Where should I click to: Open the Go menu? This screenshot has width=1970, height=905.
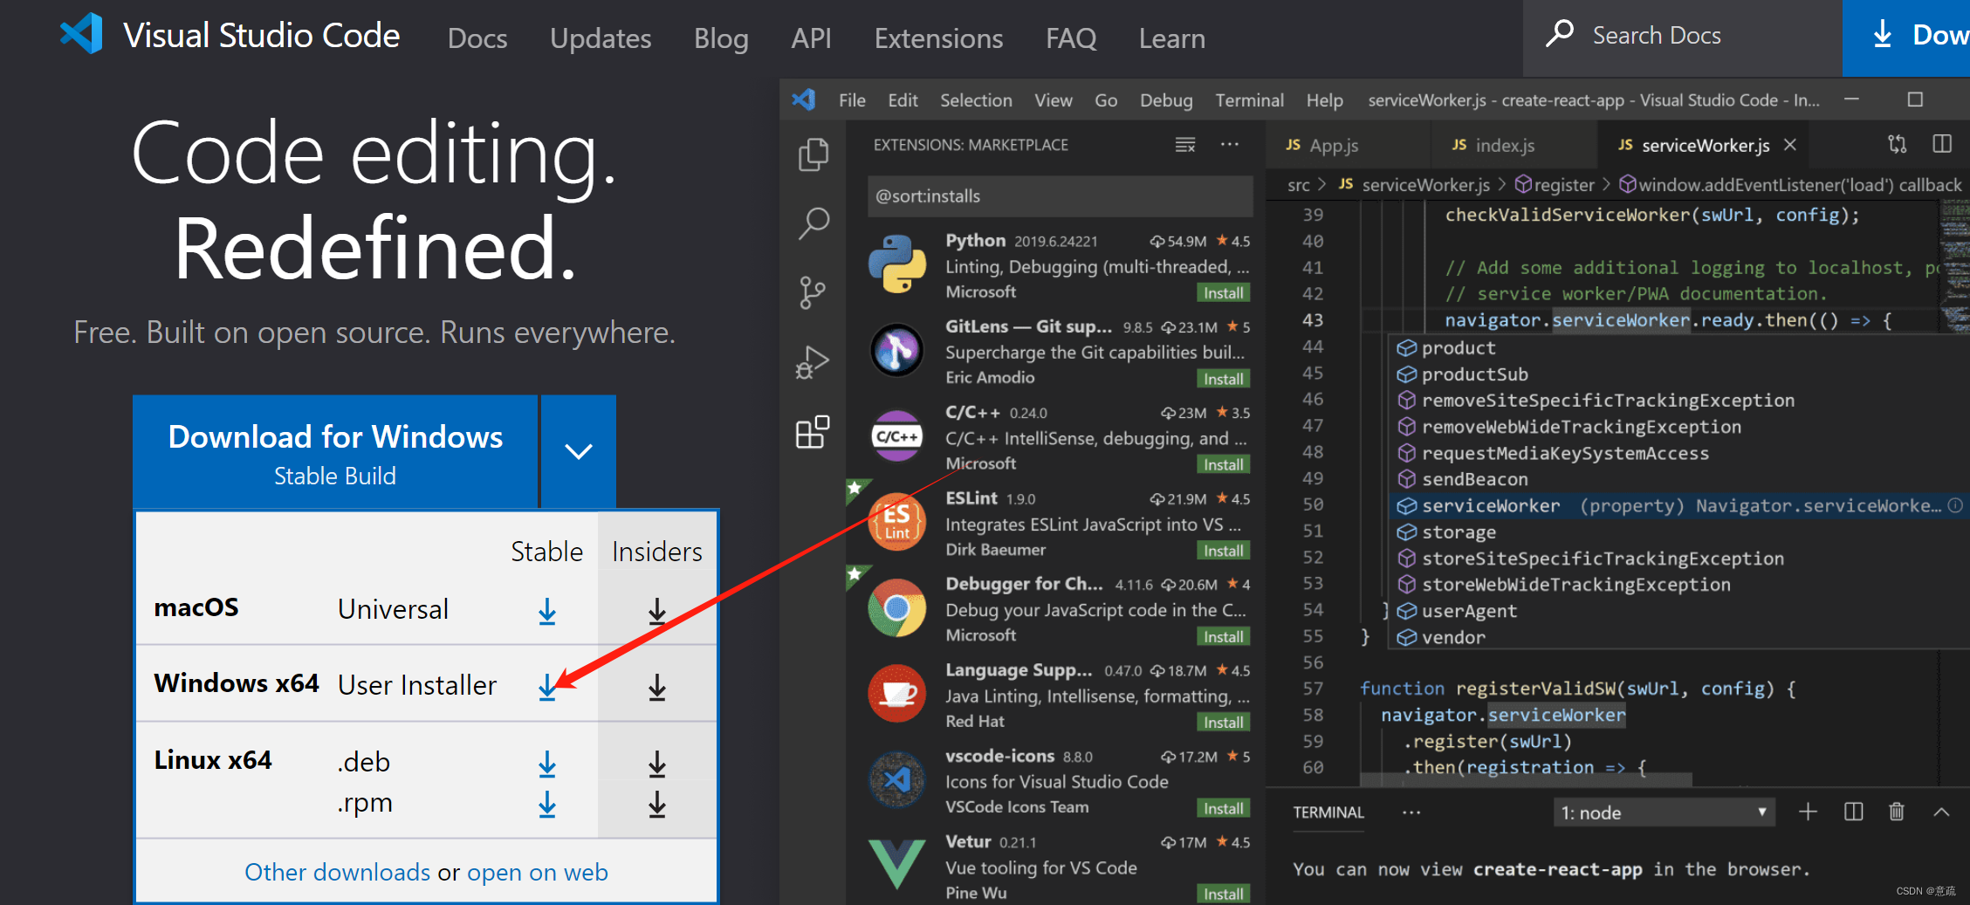1106,100
